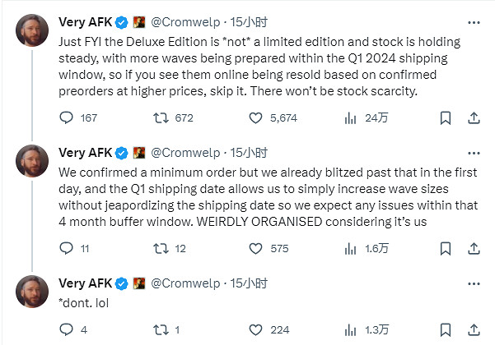Retweet the "*dont. lol" tweet

(x=161, y=329)
